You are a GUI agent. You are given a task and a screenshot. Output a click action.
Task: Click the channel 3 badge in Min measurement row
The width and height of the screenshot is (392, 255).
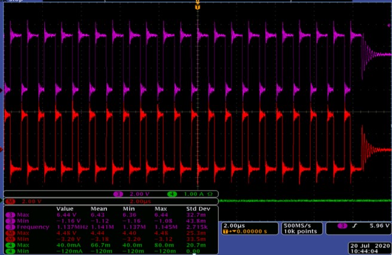click(x=10, y=221)
